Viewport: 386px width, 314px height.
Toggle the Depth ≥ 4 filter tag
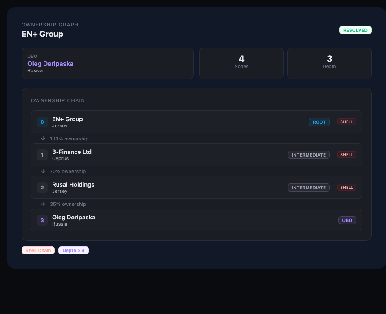point(74,250)
